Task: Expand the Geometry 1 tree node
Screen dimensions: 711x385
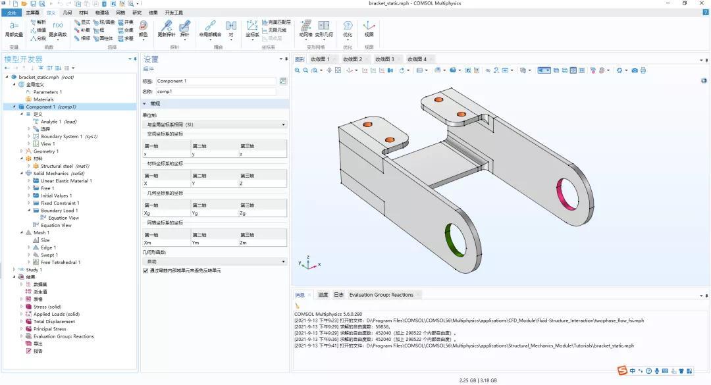Action: pos(21,151)
